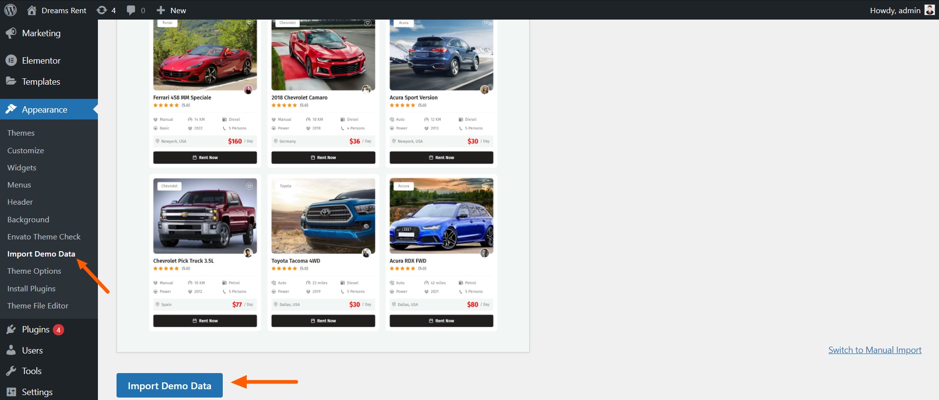Click the blue Import Demo Data button
The height and width of the screenshot is (400, 939).
tap(169, 385)
